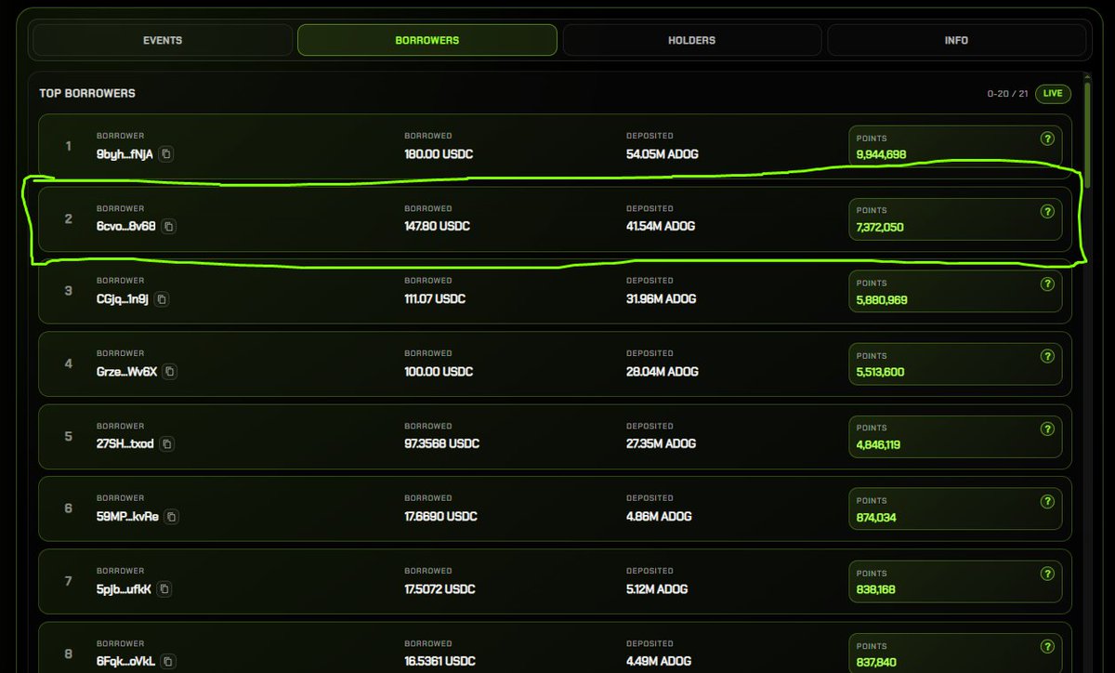Open points help for 5,513,600 row
Viewport: 1115px width, 673px height.
[1047, 356]
